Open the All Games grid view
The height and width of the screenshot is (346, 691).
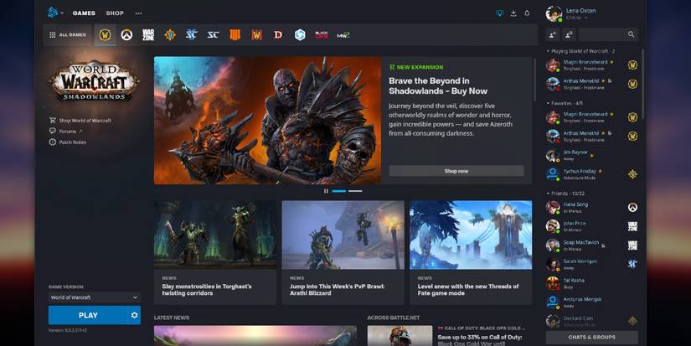pyautogui.click(x=68, y=35)
